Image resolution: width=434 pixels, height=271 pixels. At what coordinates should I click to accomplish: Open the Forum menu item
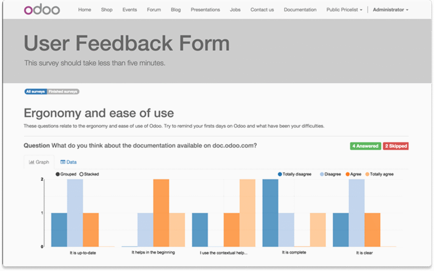[153, 10]
